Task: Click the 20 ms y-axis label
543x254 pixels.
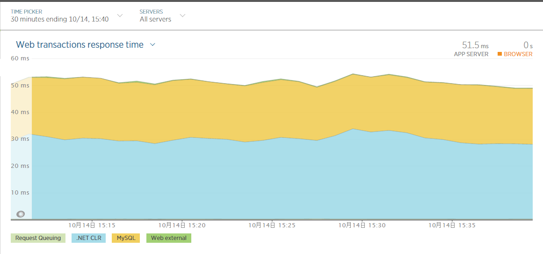Action: [20, 166]
